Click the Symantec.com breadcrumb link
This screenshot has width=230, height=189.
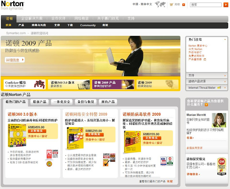(16, 33)
